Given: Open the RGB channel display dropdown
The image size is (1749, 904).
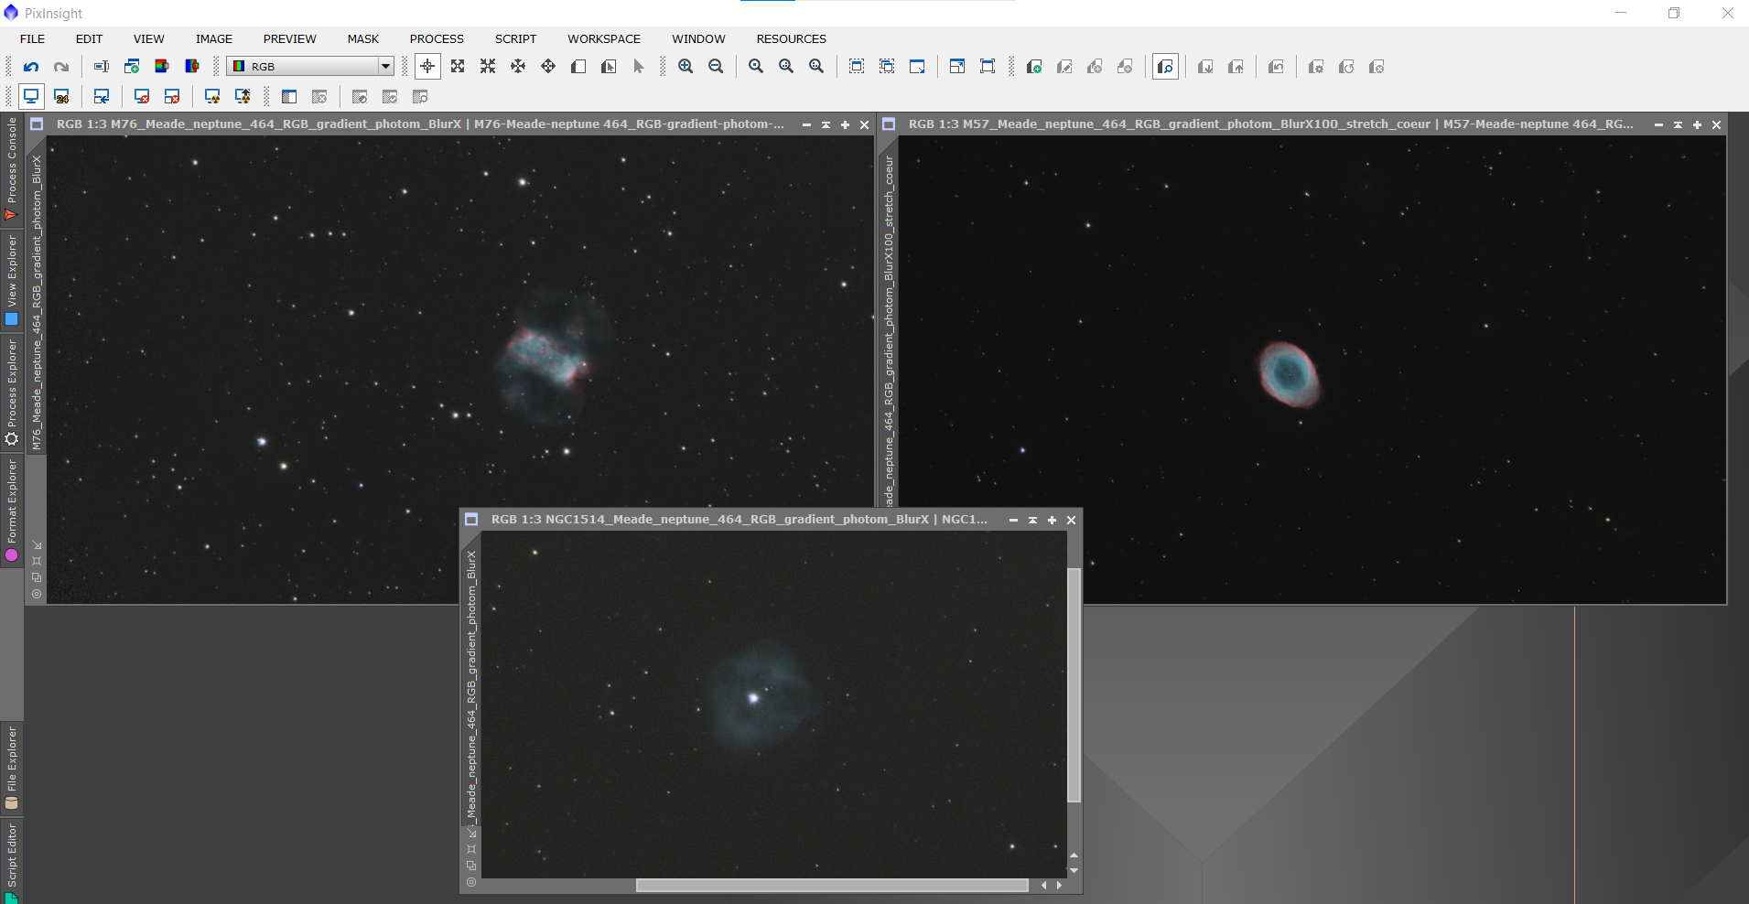Looking at the screenshot, I should (310, 66).
